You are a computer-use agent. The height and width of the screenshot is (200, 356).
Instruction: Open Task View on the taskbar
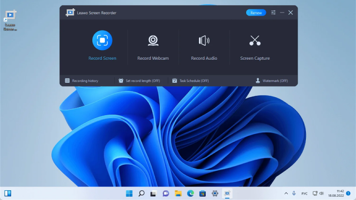[x=153, y=194]
